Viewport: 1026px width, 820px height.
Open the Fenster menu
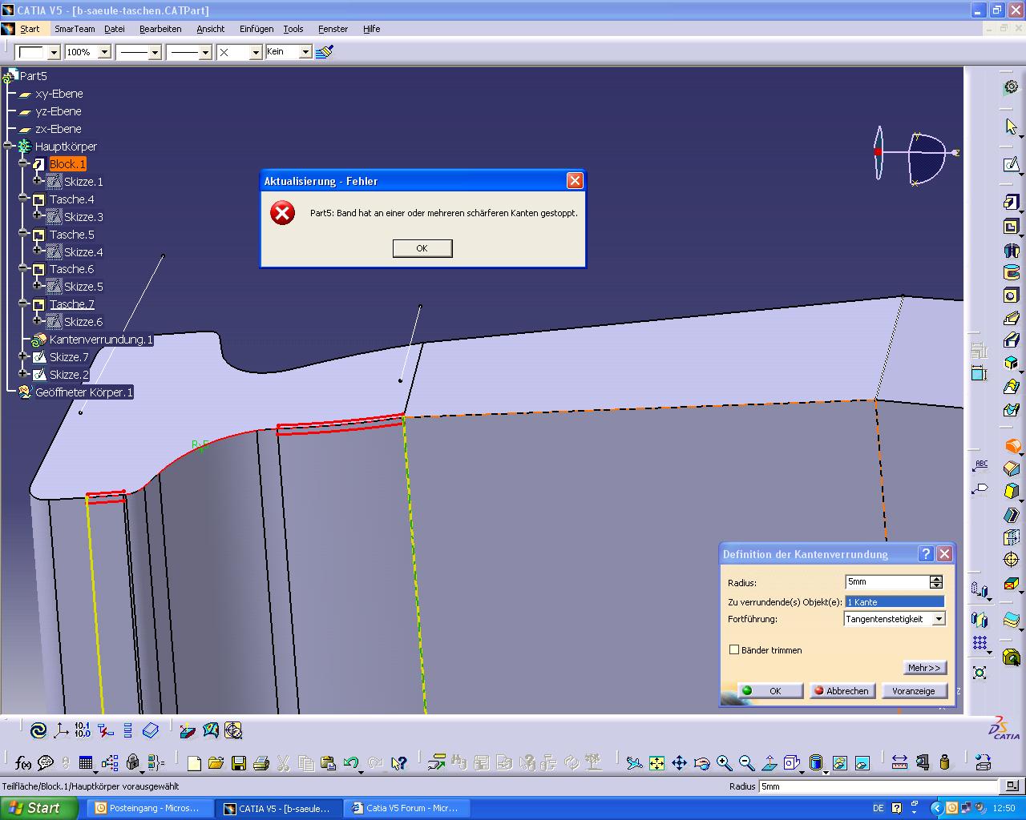coord(333,29)
